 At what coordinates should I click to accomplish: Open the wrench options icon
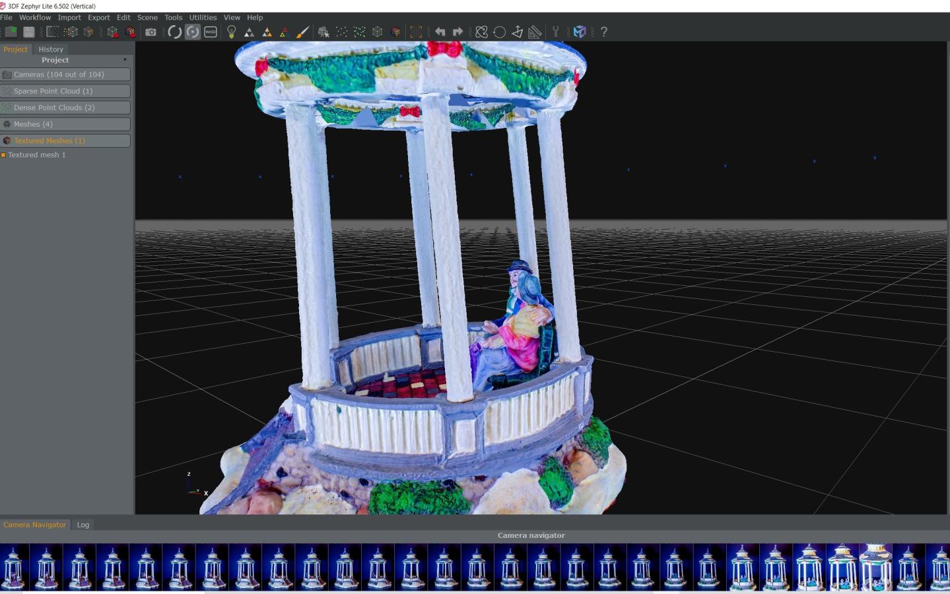click(x=555, y=32)
